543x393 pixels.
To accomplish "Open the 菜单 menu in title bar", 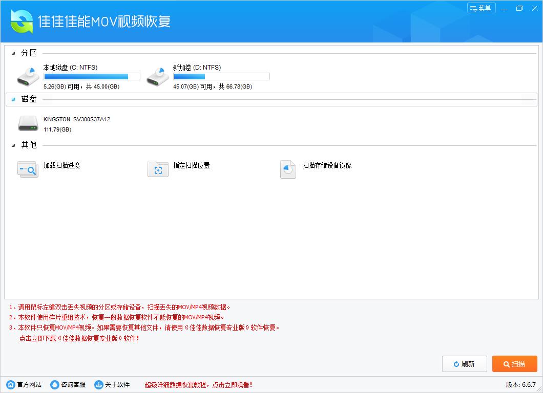I will [x=481, y=8].
